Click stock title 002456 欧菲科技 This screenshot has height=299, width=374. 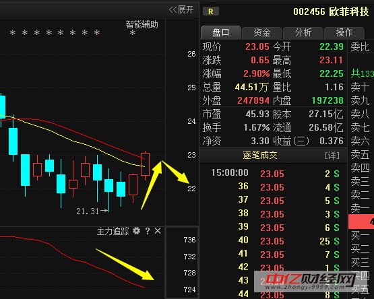point(331,11)
